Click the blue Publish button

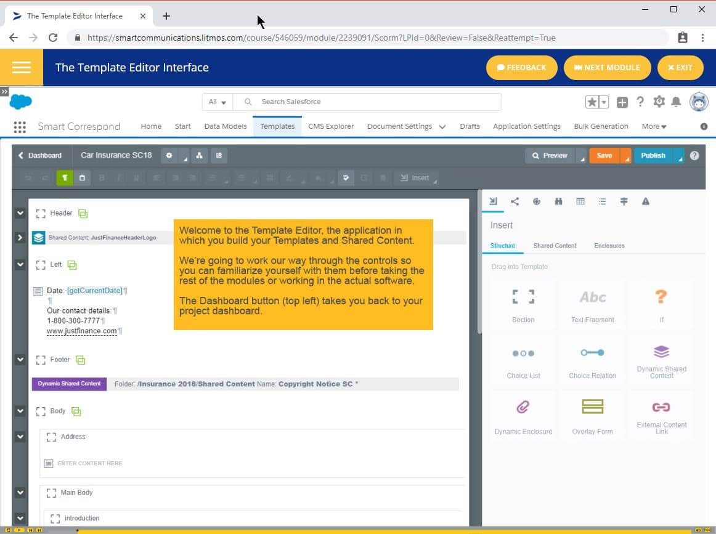click(x=653, y=156)
